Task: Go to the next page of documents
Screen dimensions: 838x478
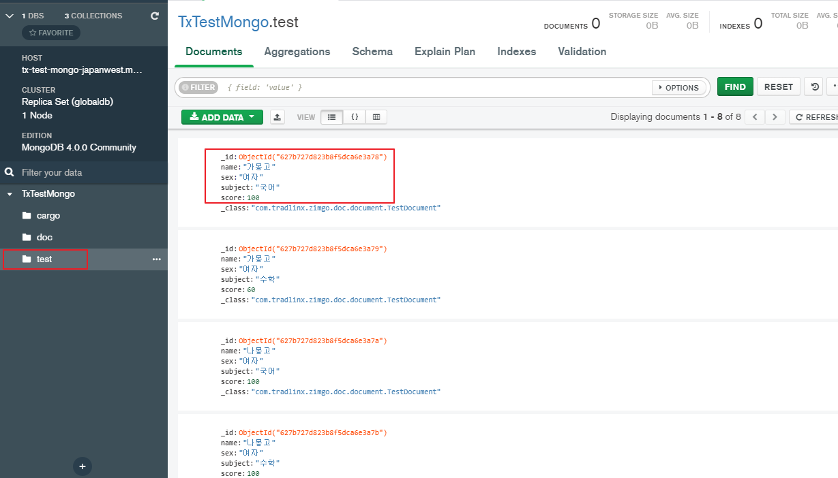Action: 775,117
